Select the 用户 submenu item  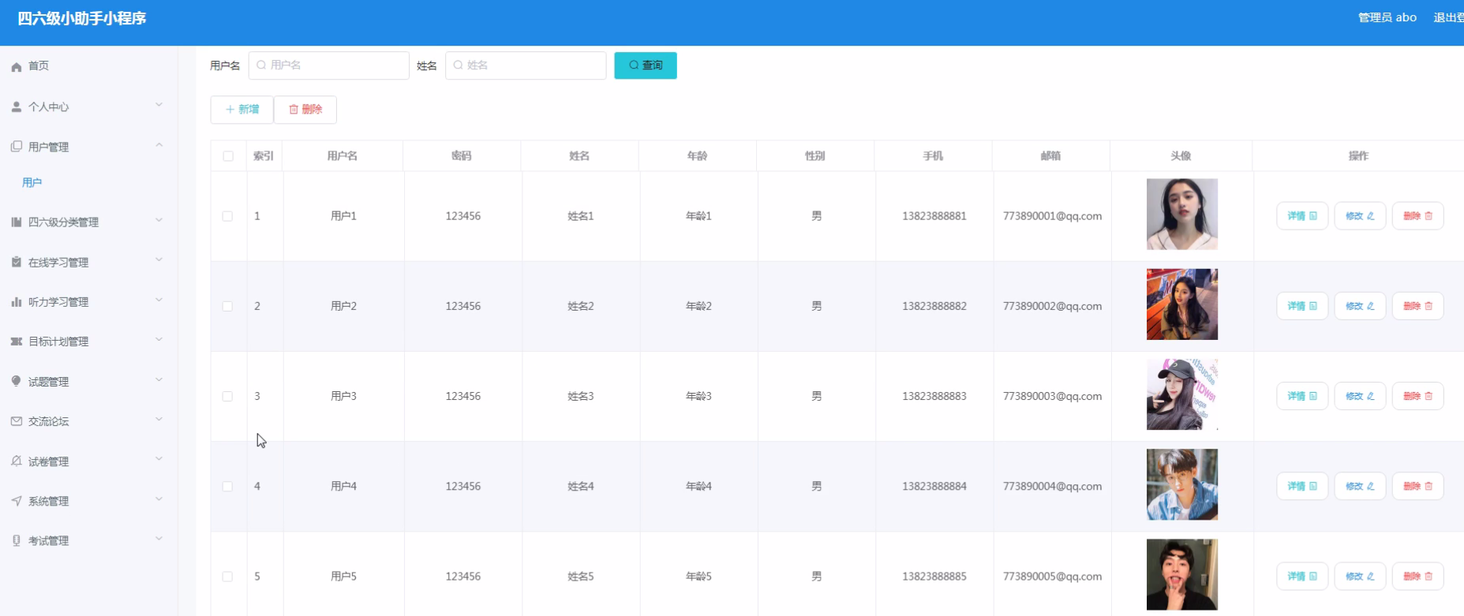pyautogui.click(x=32, y=183)
